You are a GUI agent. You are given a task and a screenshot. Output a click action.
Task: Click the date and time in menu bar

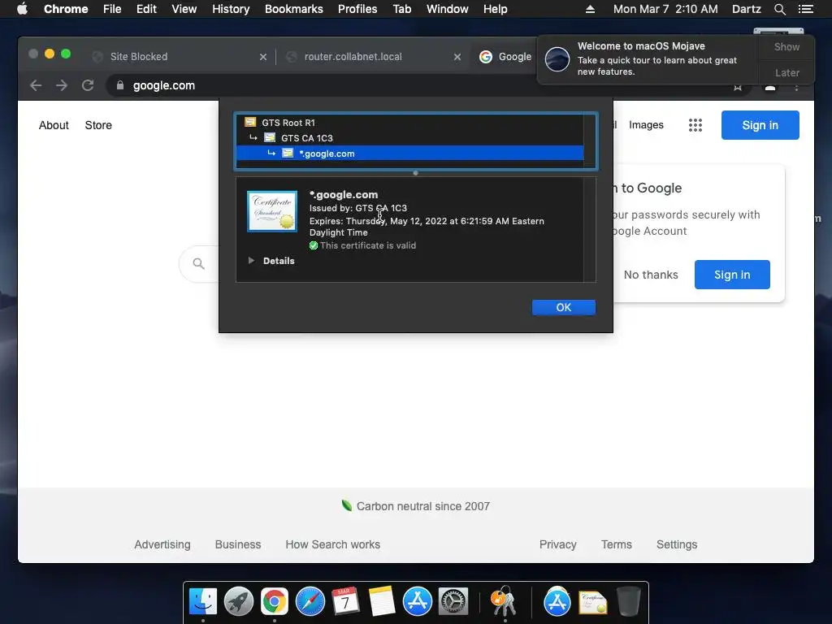click(x=665, y=9)
